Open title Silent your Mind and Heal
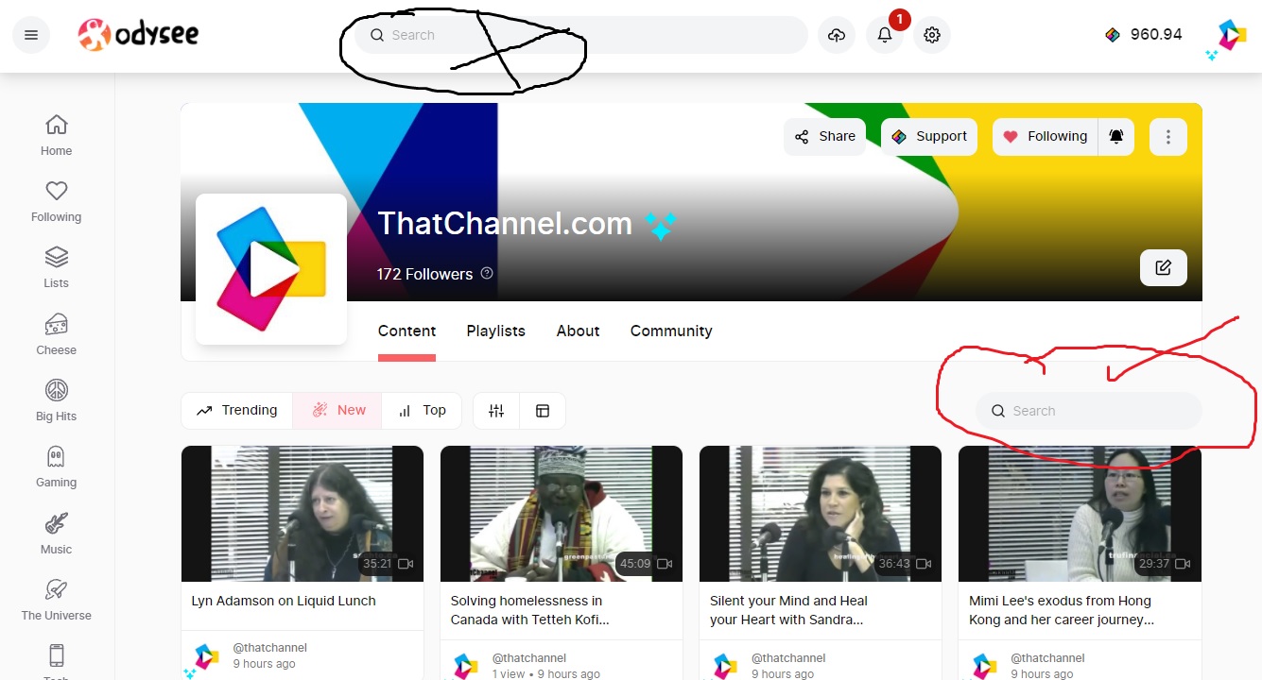The image size is (1262, 680). click(788, 610)
